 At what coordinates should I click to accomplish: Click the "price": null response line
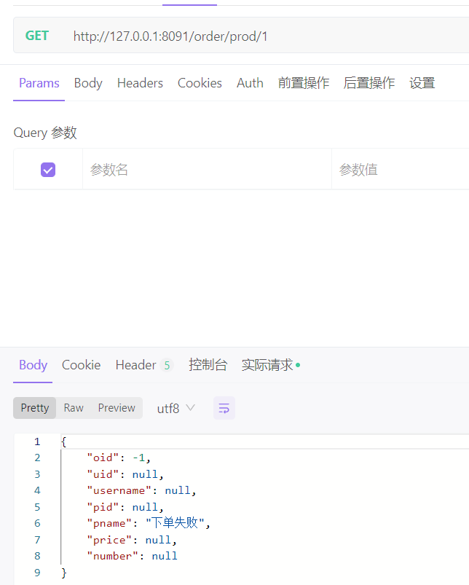click(x=132, y=540)
